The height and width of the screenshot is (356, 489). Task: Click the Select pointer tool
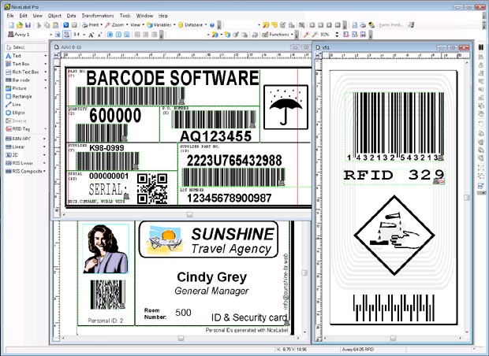(19, 48)
